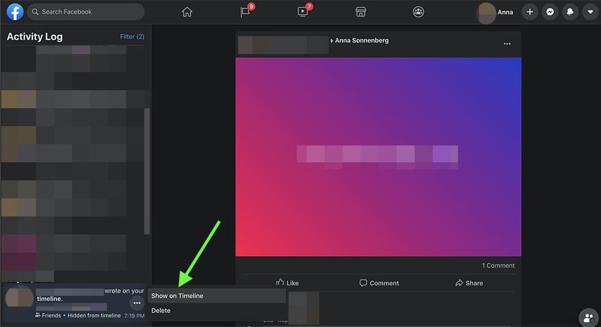601x327 pixels.
Task: Open the Marketplace storefront icon
Action: 361,12
